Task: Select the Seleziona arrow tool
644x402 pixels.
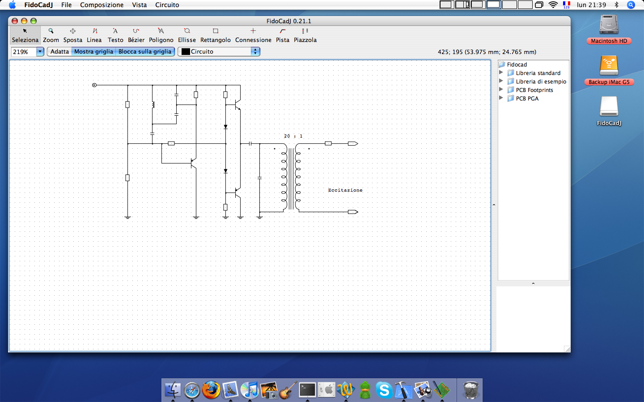Action: pos(25,35)
